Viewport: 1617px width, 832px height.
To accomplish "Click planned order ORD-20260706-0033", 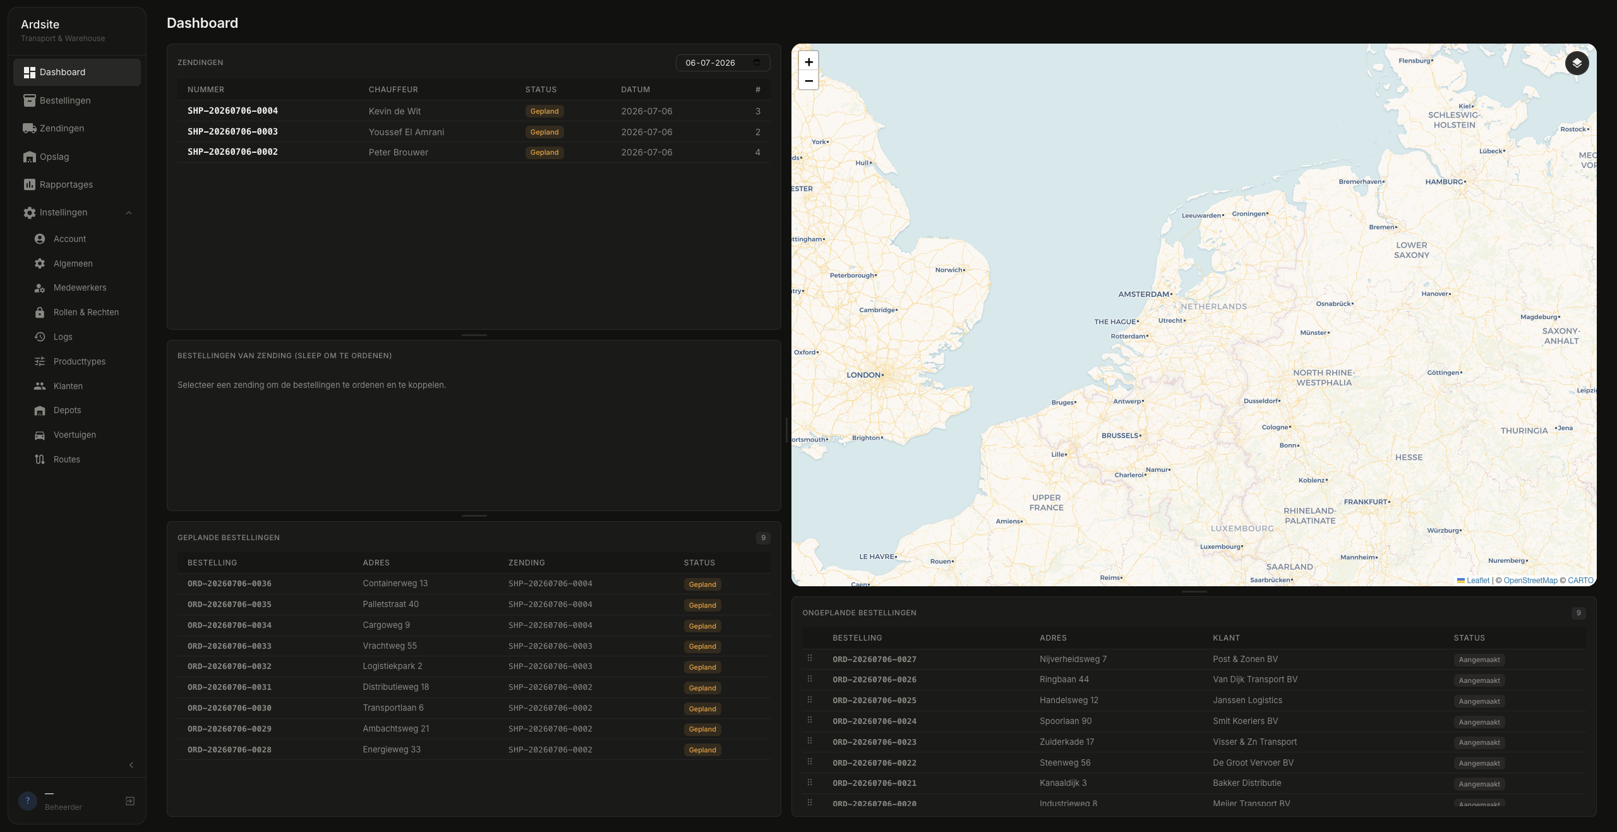I will [x=229, y=646].
